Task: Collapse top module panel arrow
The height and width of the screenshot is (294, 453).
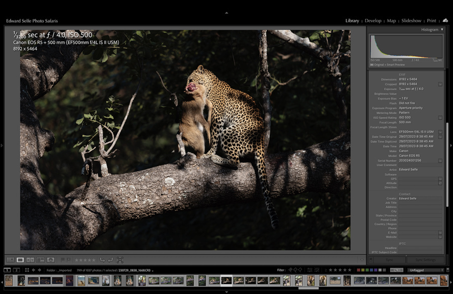Action: click(226, 13)
